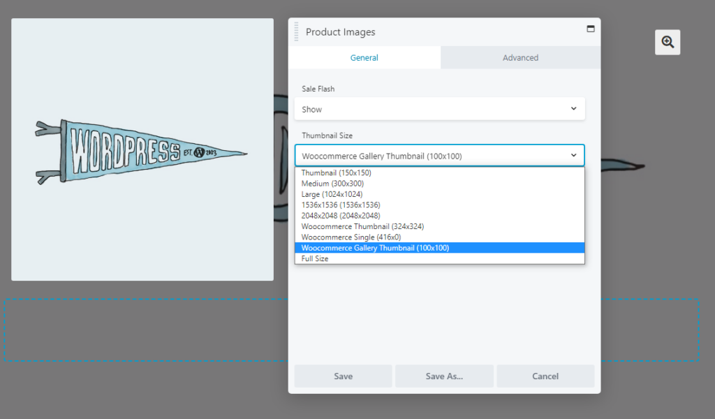Viewport: 715px width, 419px height.
Task: Open the Sale Flash dropdown
Action: [440, 109]
